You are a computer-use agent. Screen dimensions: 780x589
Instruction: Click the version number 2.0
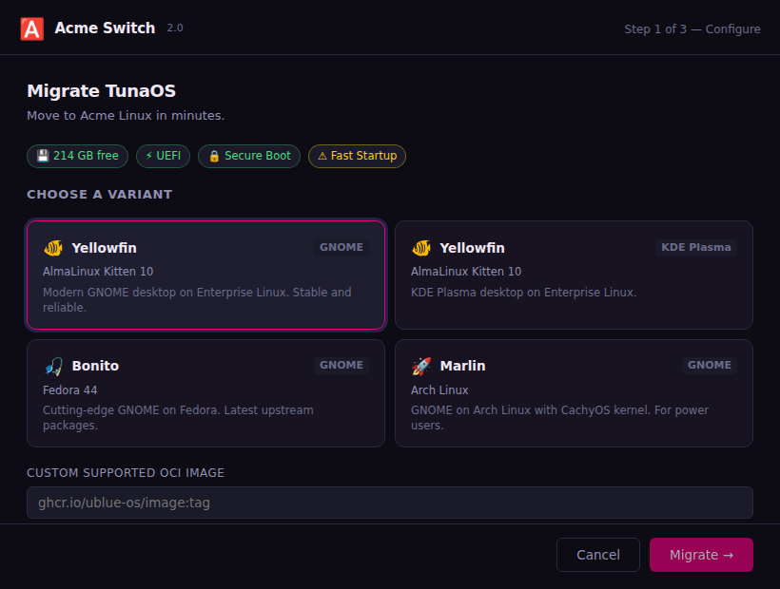pos(175,28)
